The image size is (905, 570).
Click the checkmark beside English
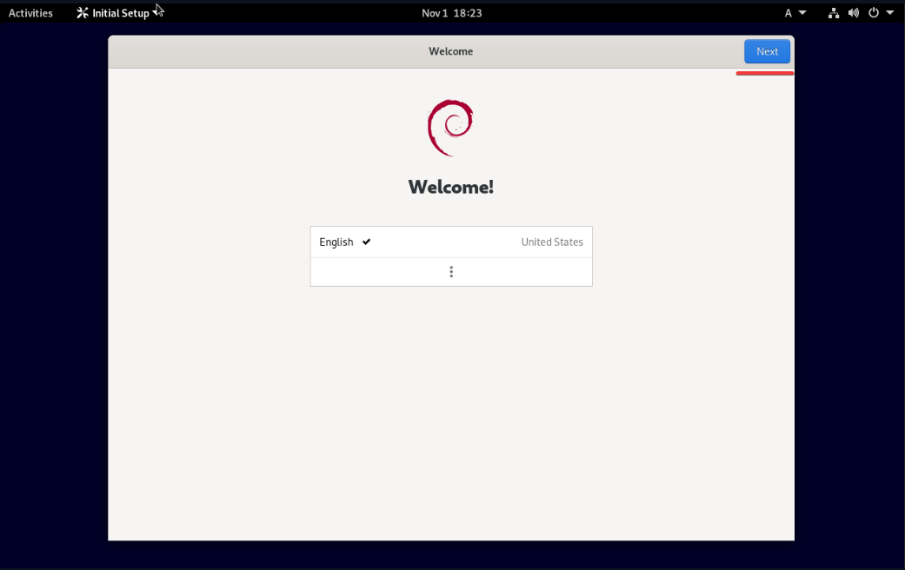(367, 242)
